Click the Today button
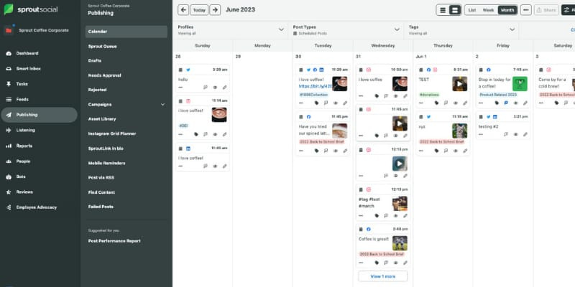Screen dimensions: 575x287 [199, 10]
